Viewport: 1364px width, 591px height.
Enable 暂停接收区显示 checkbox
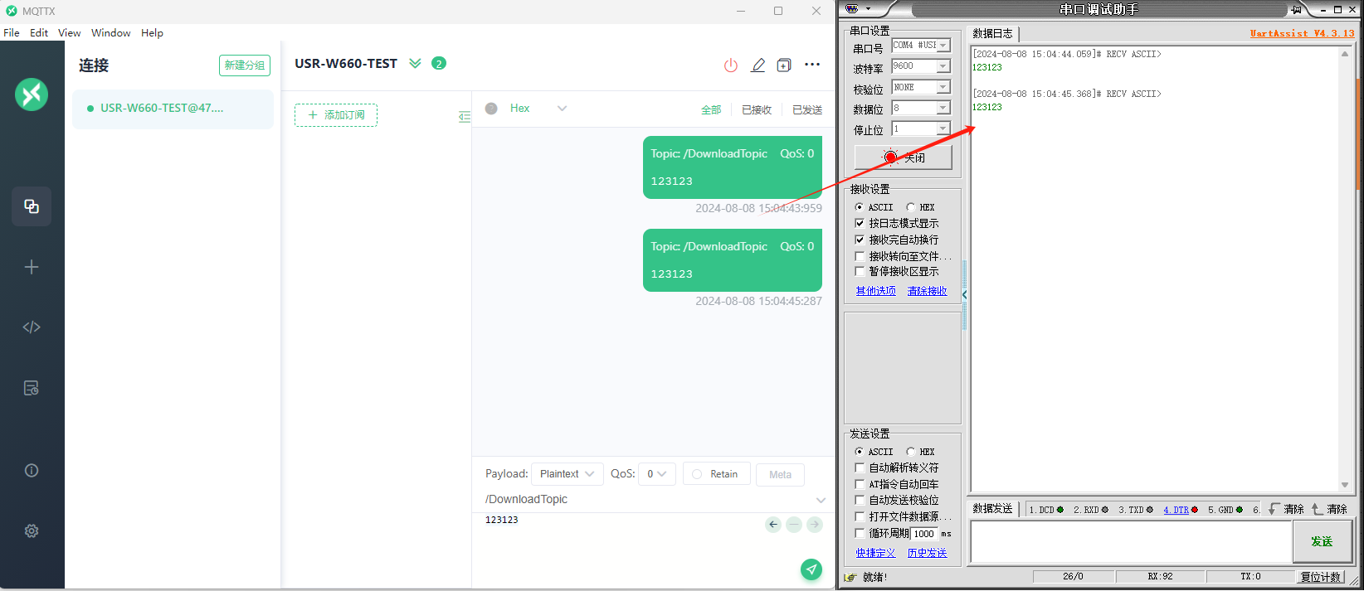click(x=860, y=271)
